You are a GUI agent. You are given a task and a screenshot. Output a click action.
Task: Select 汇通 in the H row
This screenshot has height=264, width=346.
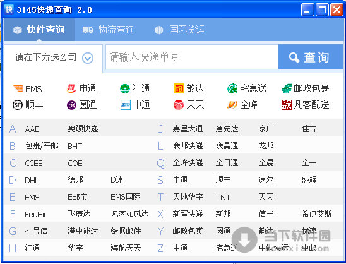point(32,248)
